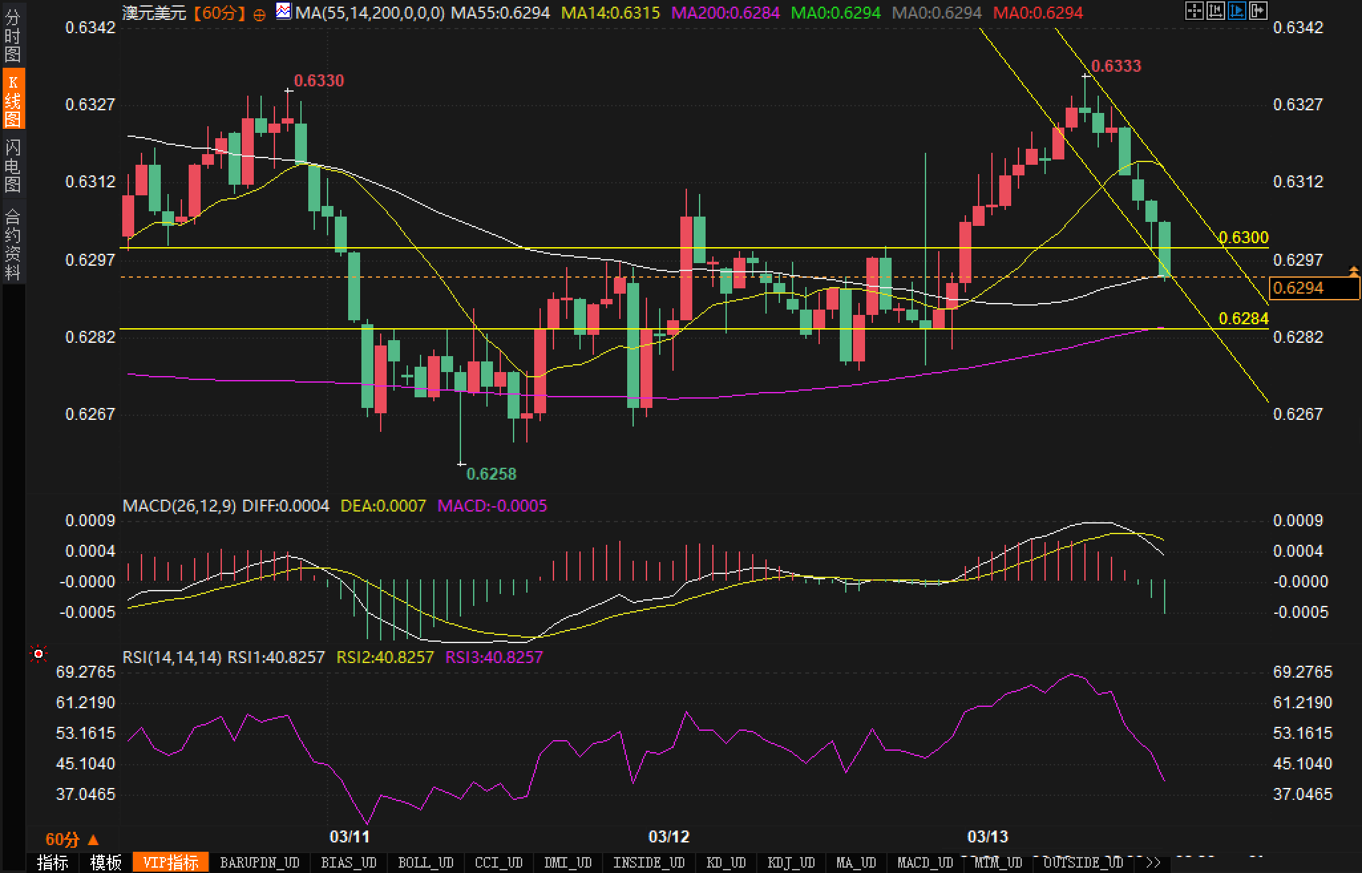The image size is (1362, 873).
Task: Apply the MTM_UD indicator
Action: (x=999, y=862)
